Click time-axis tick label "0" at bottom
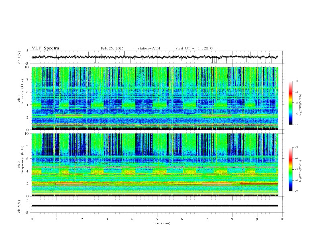 [x=32, y=219]
